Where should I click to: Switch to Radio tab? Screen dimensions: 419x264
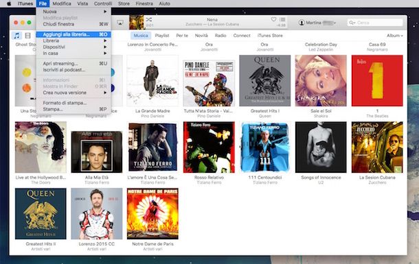pos(220,36)
